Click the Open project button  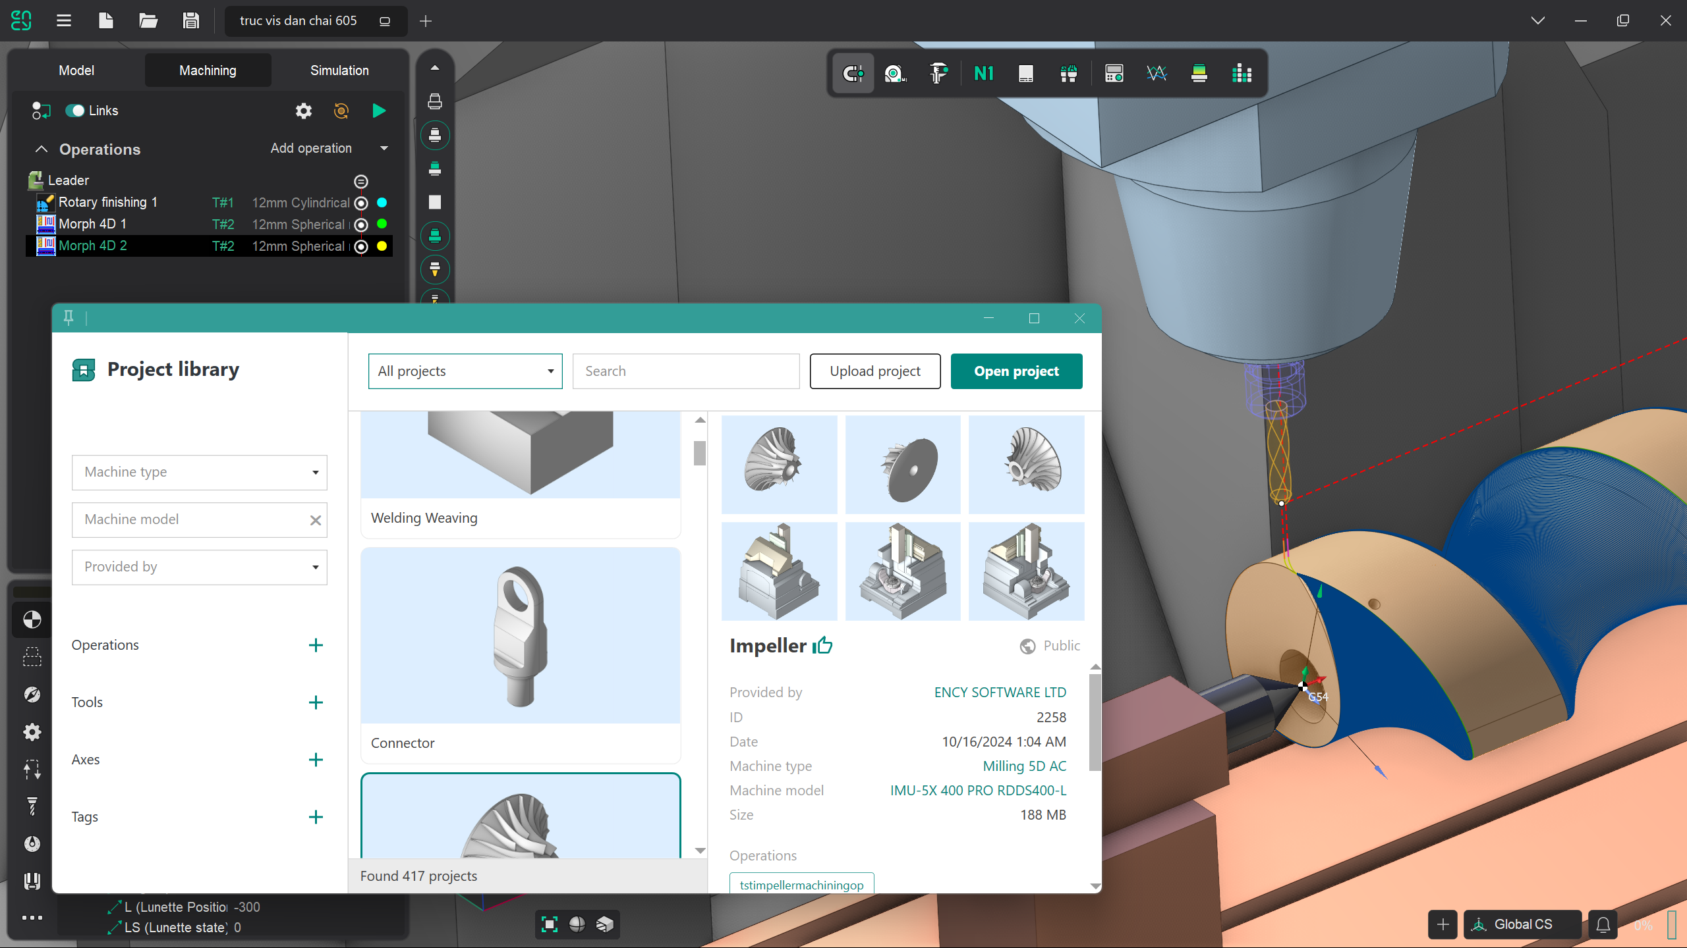click(x=1016, y=371)
